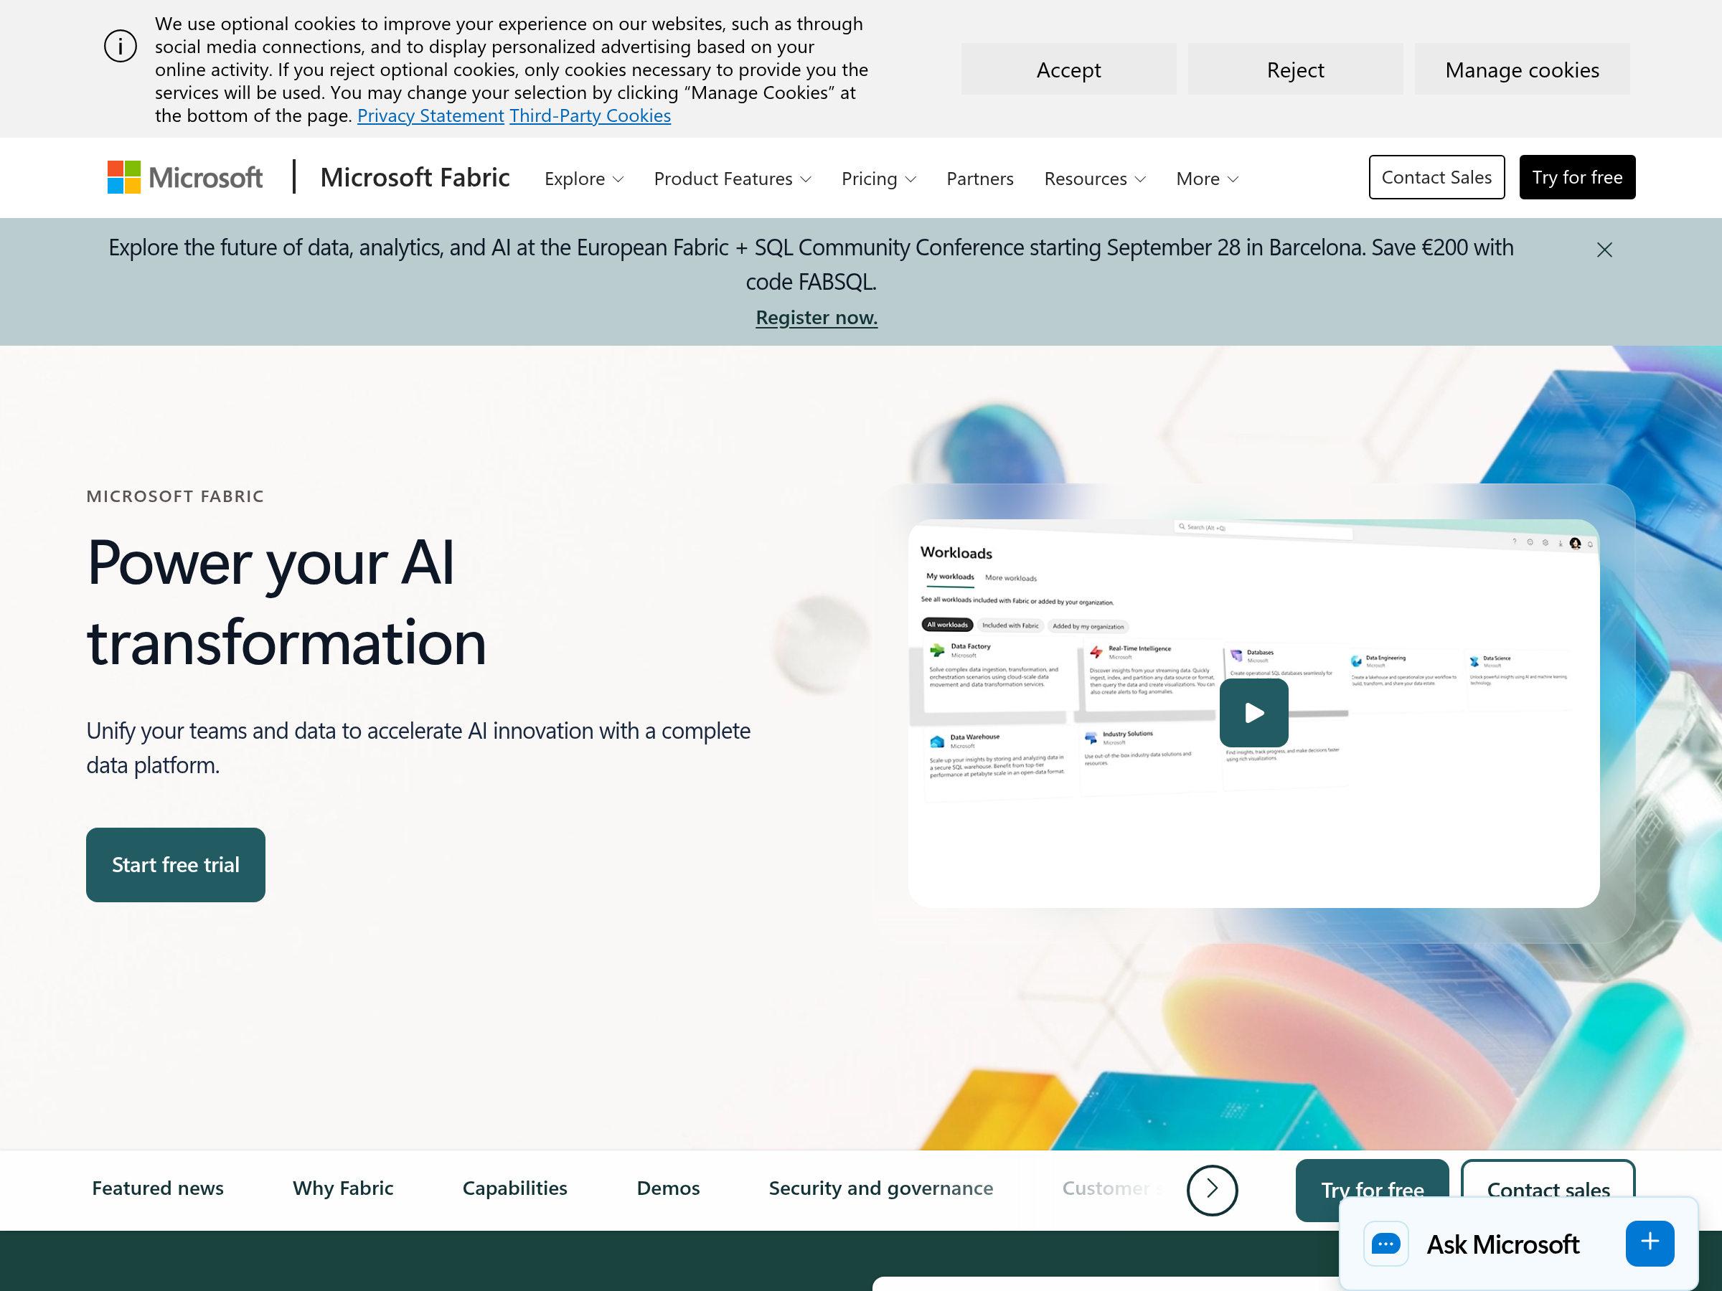Click the cookie banner info icon
Image resolution: width=1722 pixels, height=1291 pixels.
click(121, 46)
